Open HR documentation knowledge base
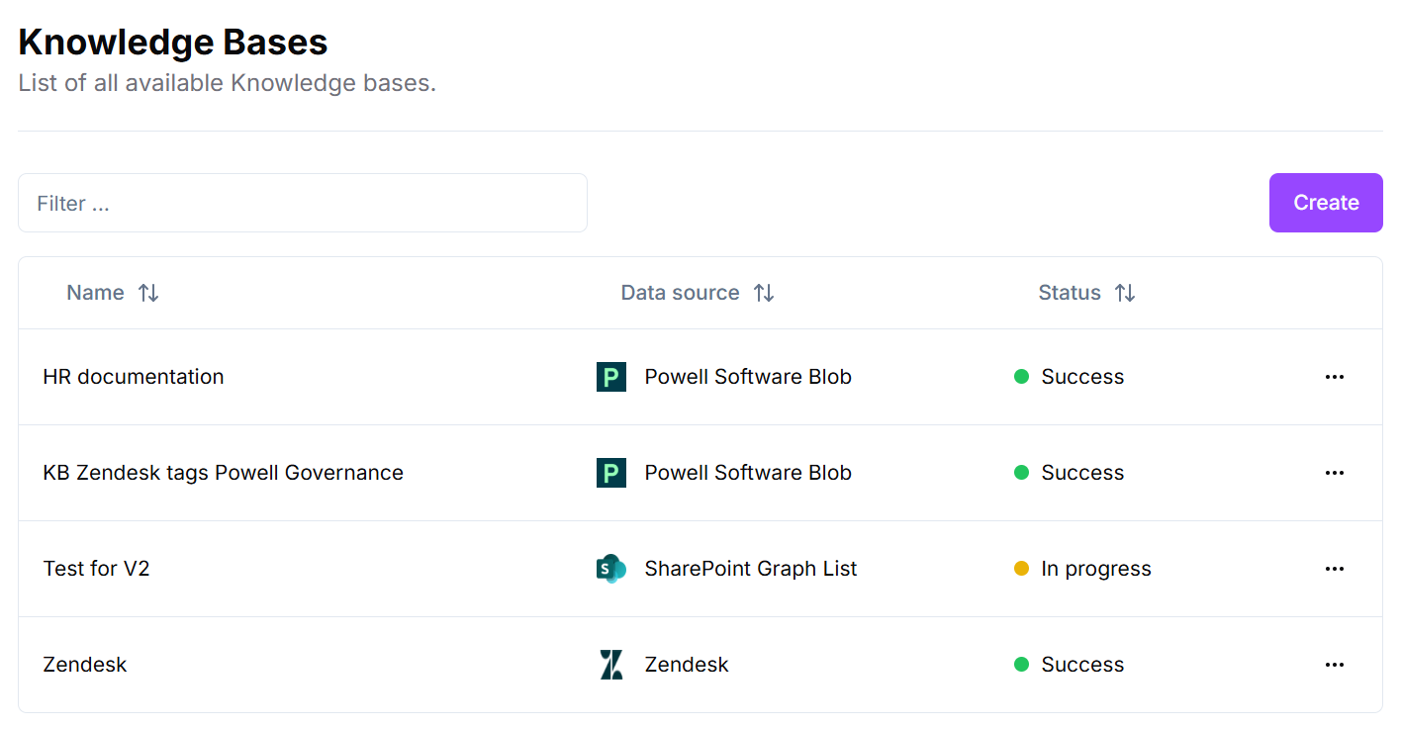The width and height of the screenshot is (1401, 729). 134,377
